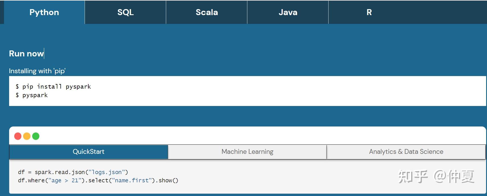Image resolution: width=487 pixels, height=196 pixels.
Task: Open the SQL language tab
Action: [125, 12]
